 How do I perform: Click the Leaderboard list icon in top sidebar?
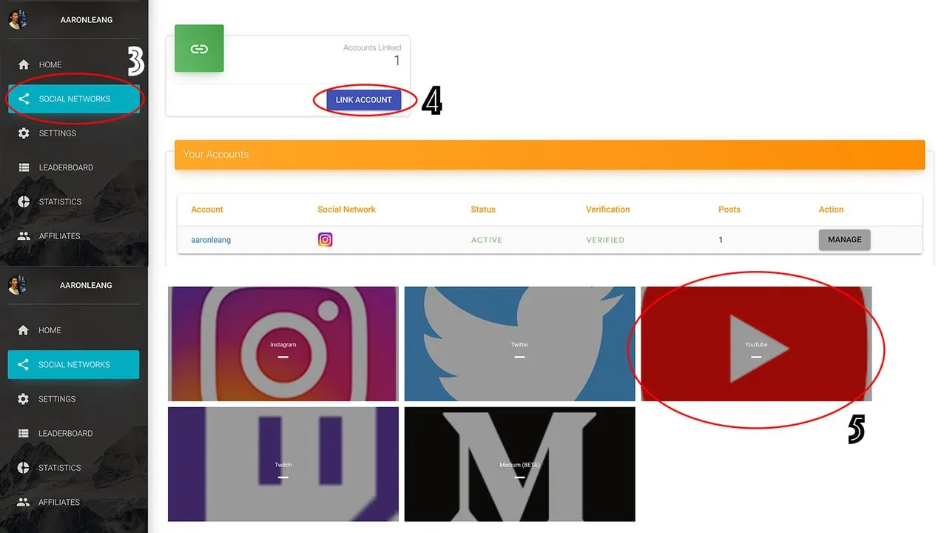point(24,167)
